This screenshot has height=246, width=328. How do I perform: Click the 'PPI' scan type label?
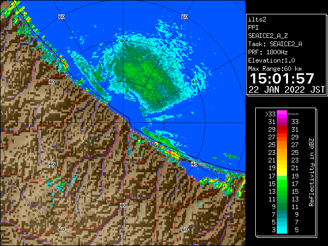click(x=253, y=28)
